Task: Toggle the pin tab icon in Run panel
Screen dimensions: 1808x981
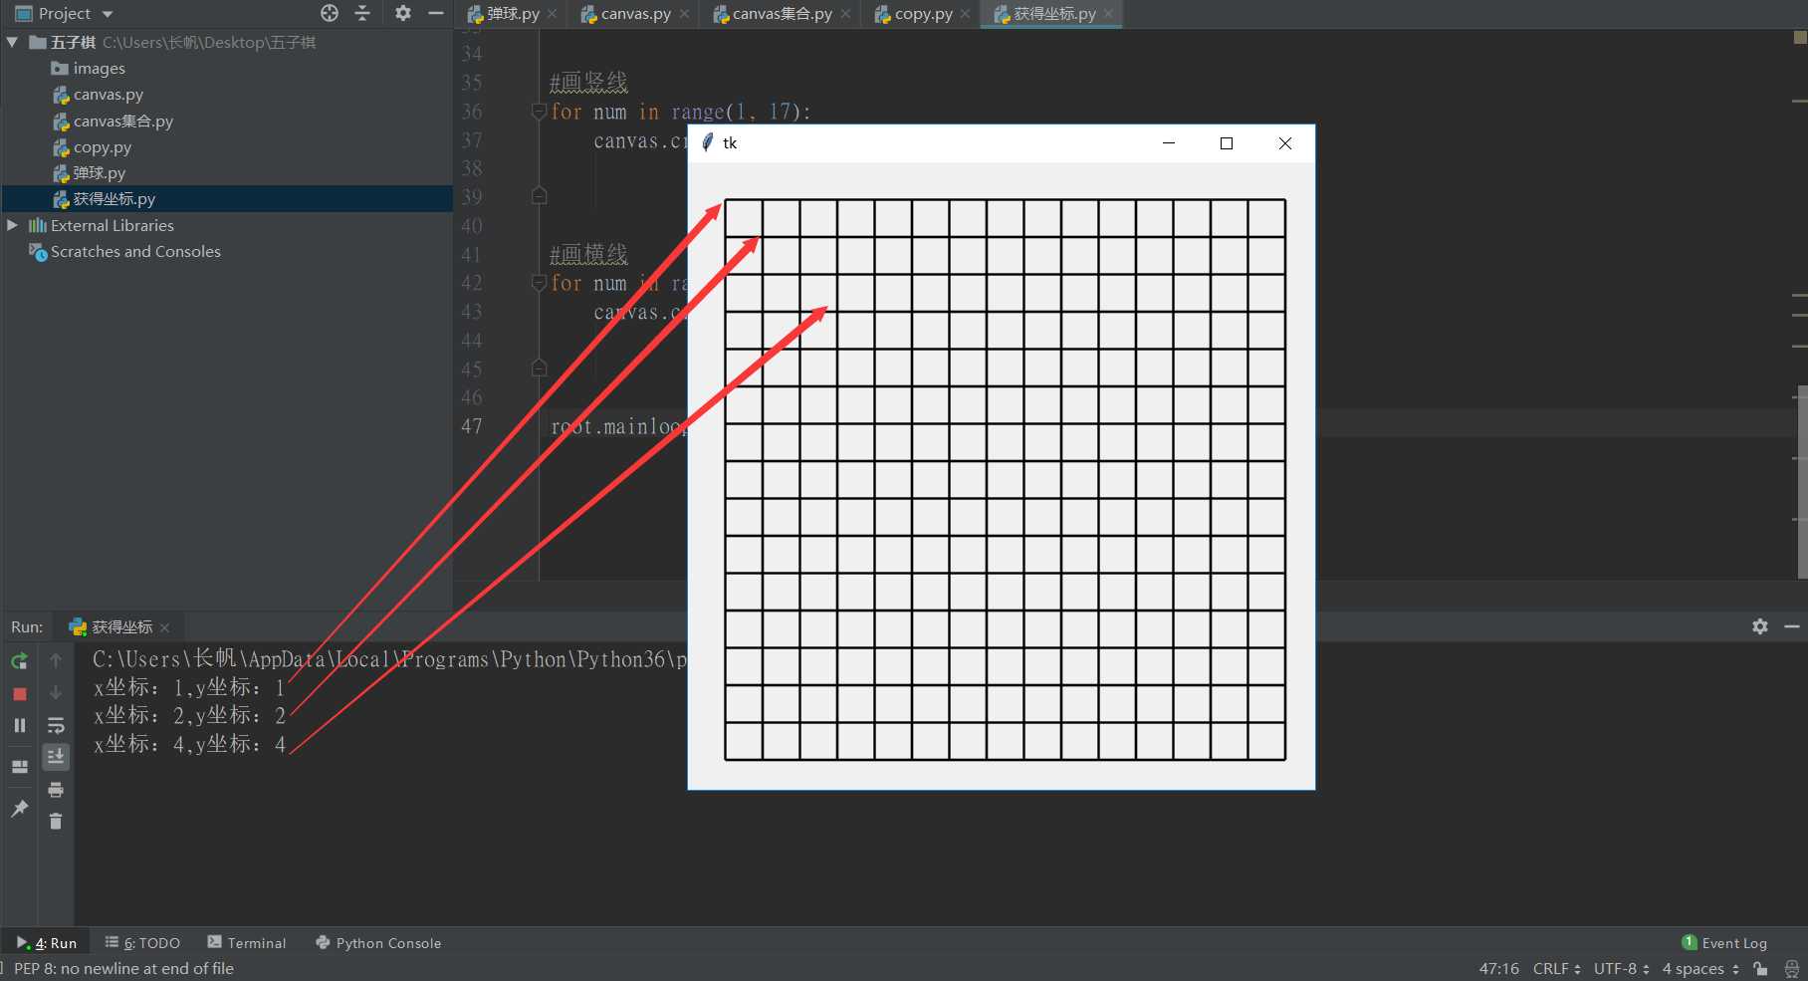Action: [x=19, y=809]
